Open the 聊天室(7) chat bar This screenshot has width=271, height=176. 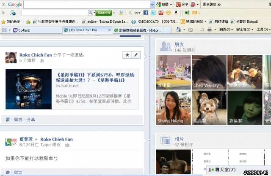coord(238,170)
